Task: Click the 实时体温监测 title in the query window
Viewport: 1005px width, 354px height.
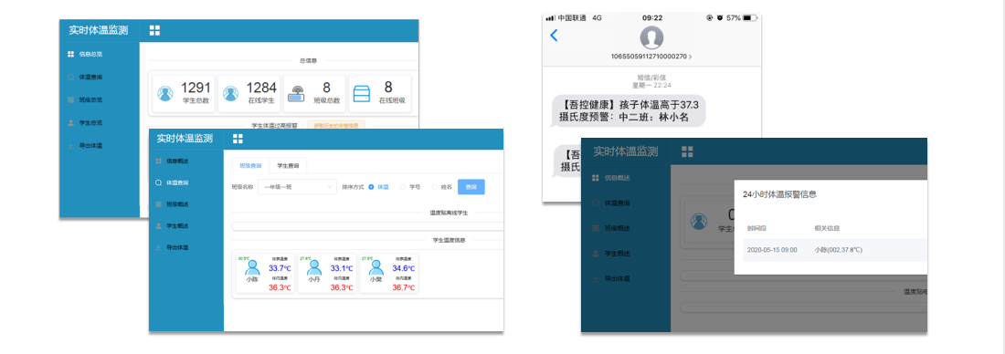Action: pyautogui.click(x=185, y=139)
